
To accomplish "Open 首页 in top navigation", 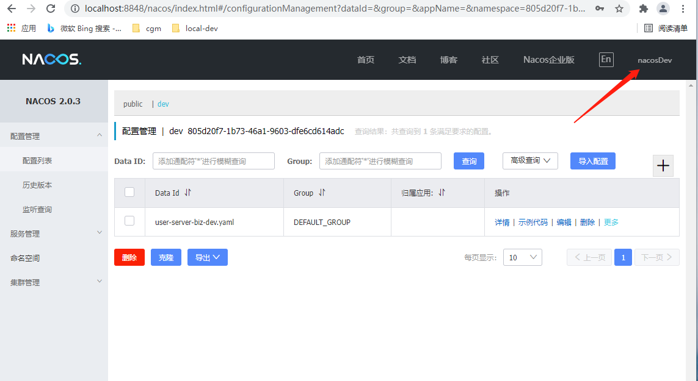I will 366,60.
